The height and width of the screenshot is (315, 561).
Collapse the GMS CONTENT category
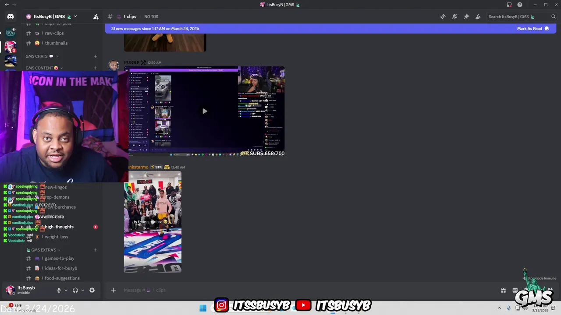[x=44, y=68]
